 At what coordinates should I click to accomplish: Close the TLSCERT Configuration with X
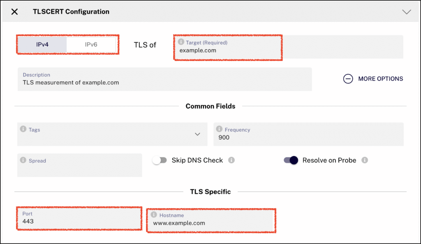[x=14, y=12]
